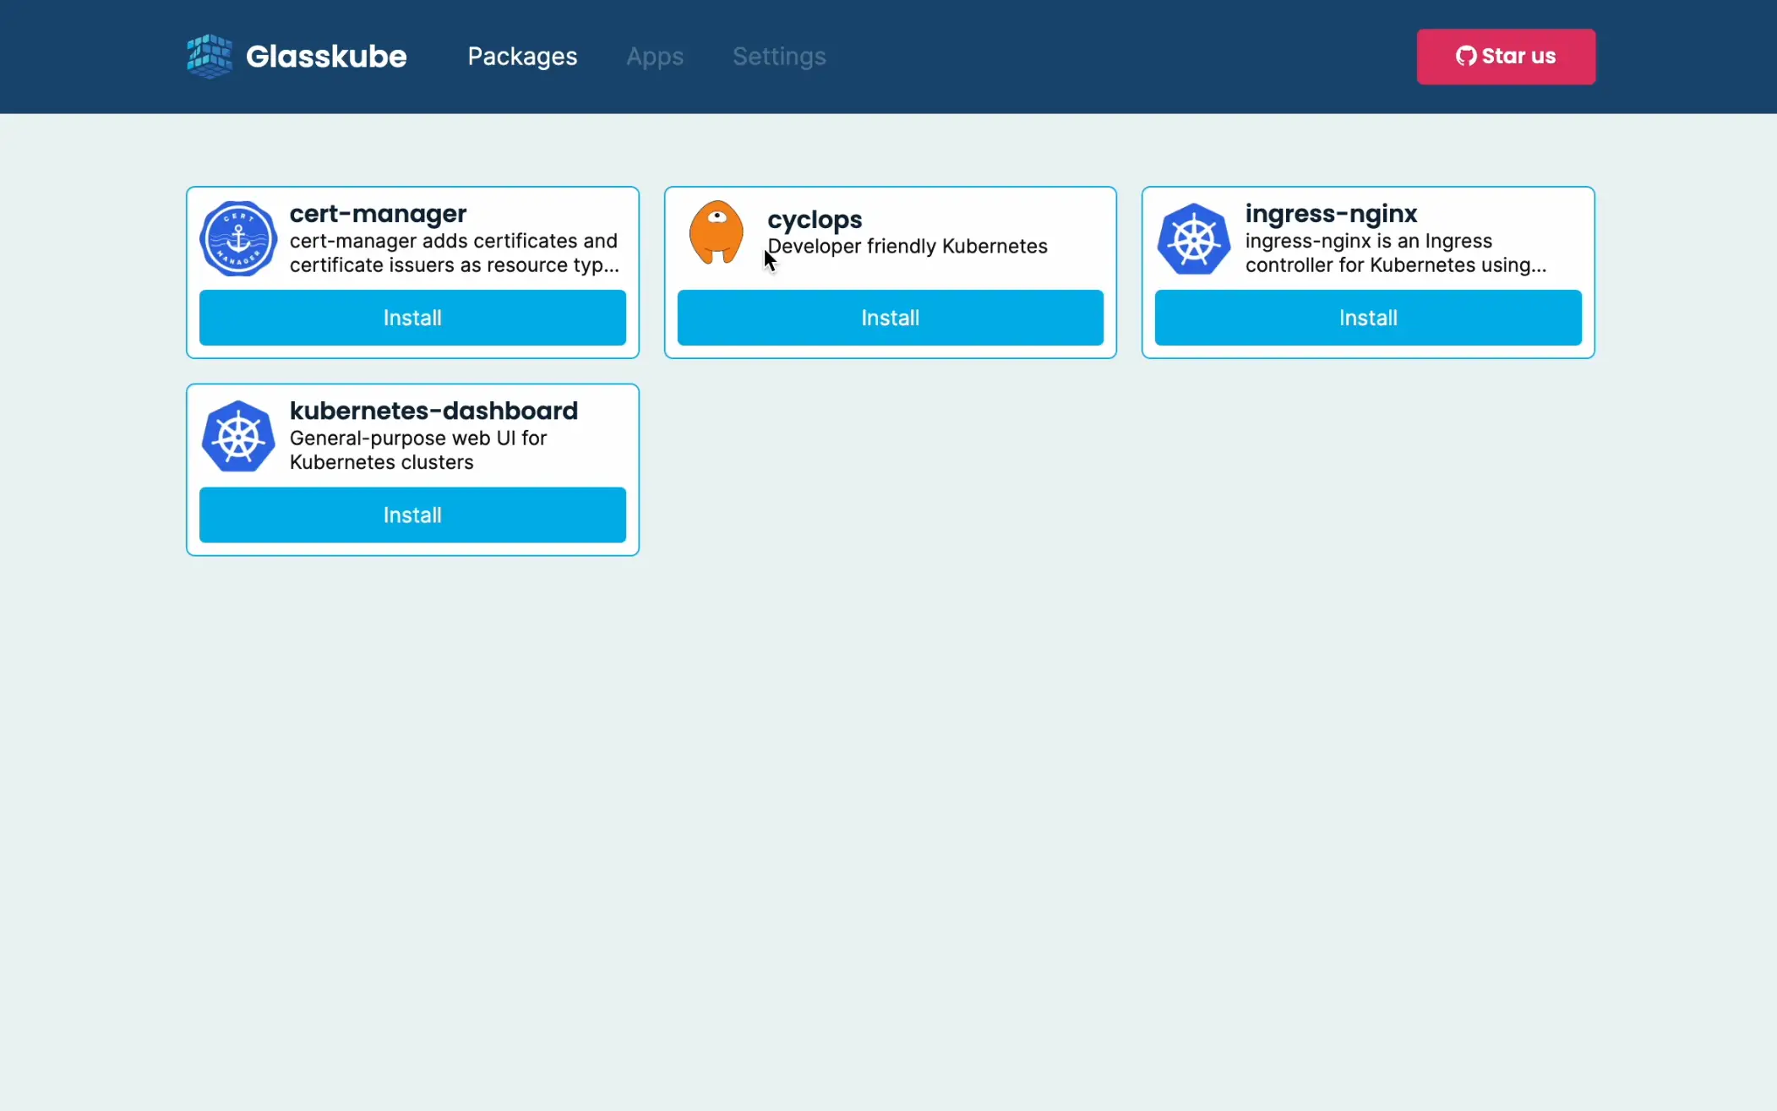Click the ingress-nginx description text

[x=1396, y=253]
